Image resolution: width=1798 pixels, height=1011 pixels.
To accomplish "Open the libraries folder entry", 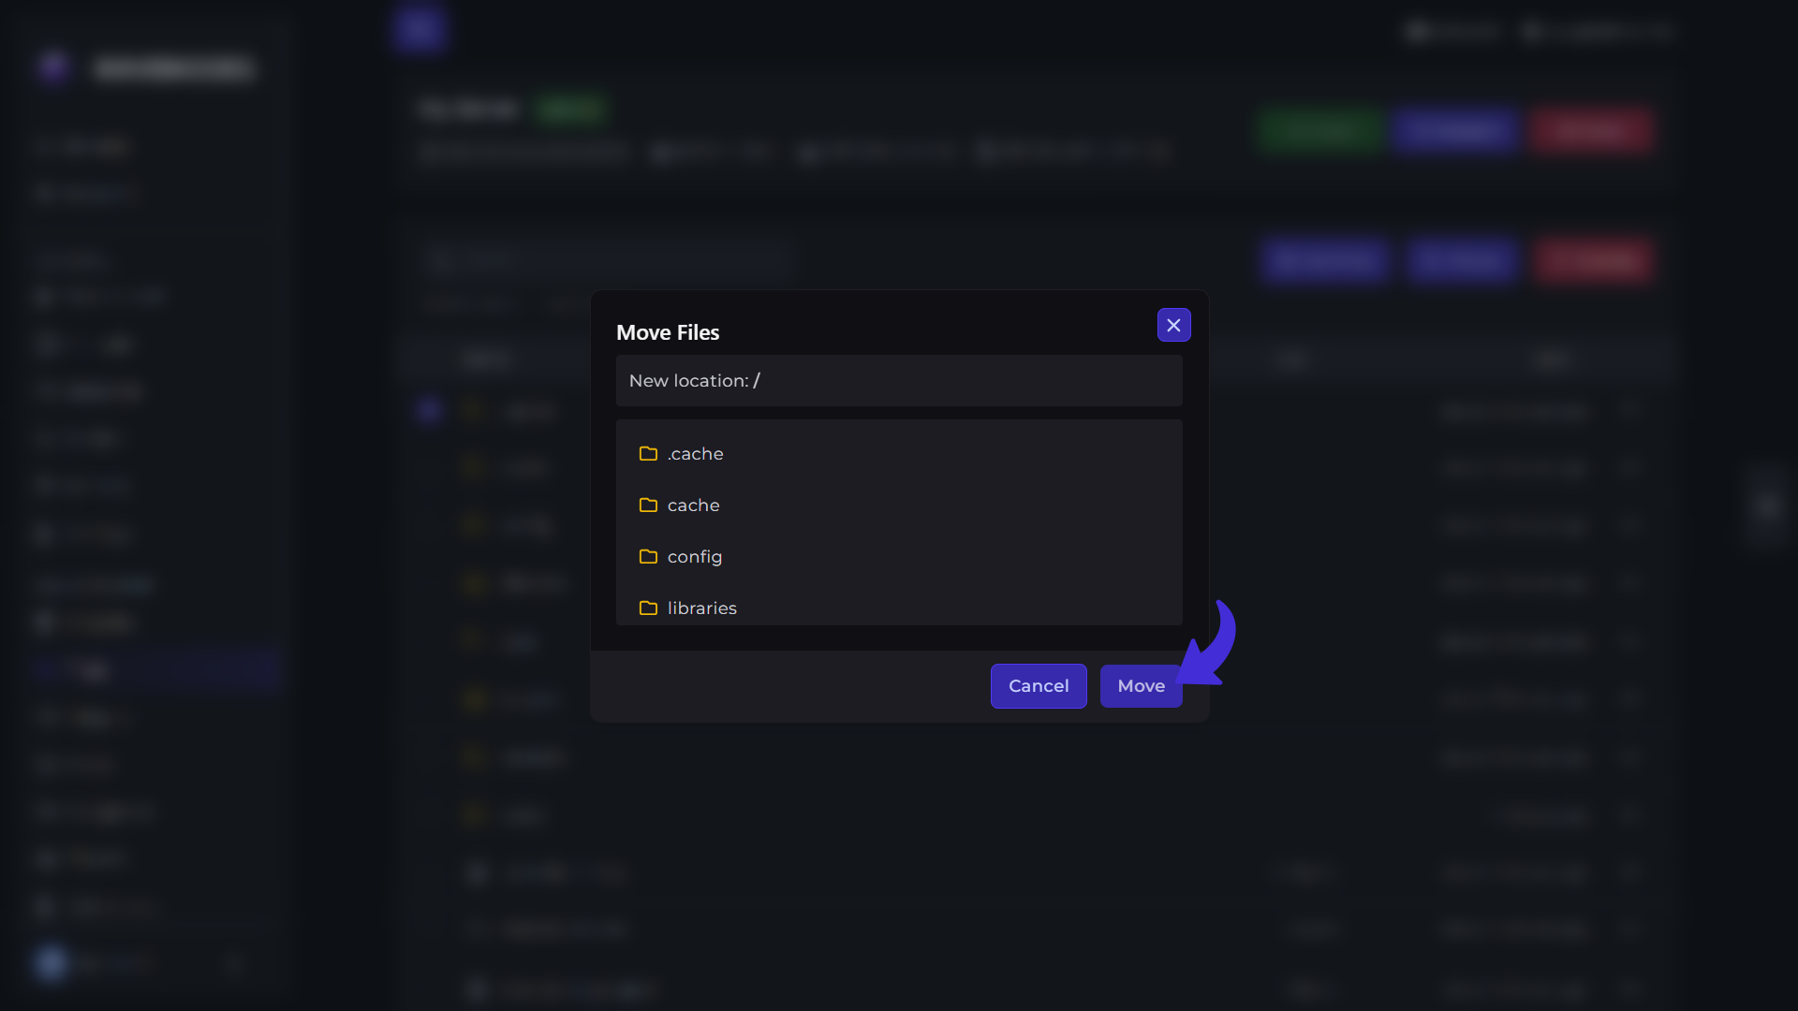I will (702, 608).
